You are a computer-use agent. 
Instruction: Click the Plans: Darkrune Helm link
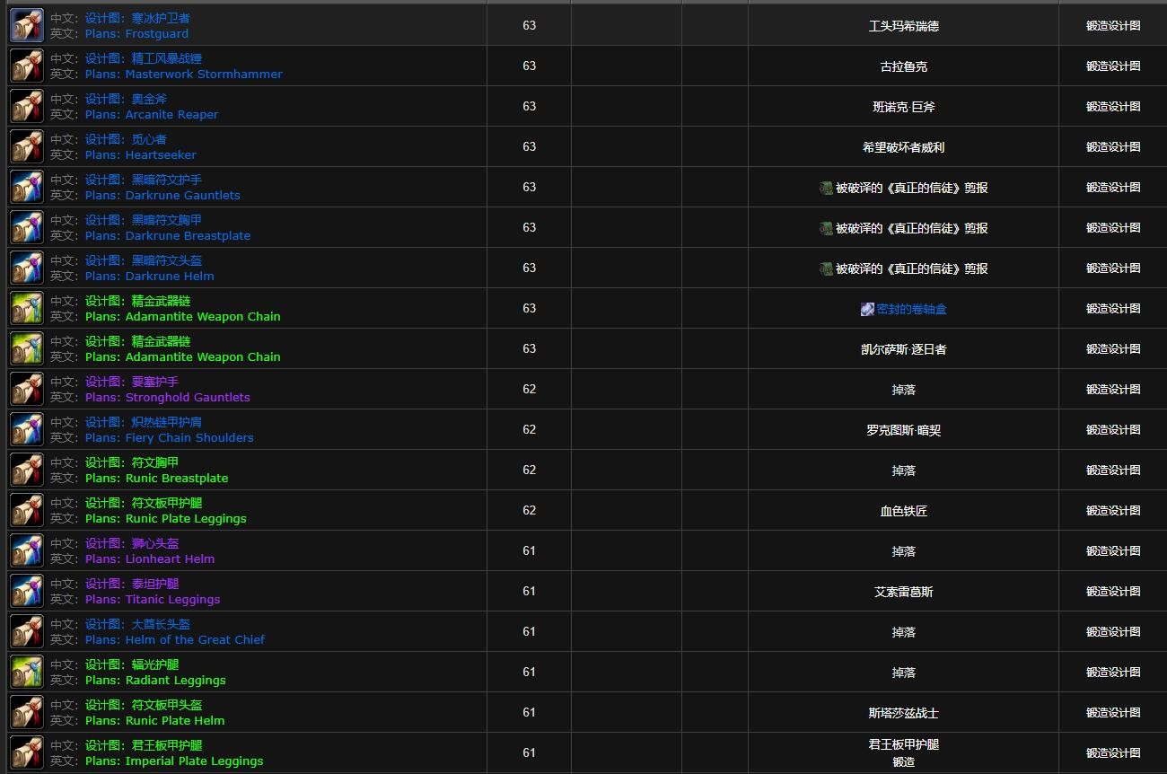coord(149,277)
